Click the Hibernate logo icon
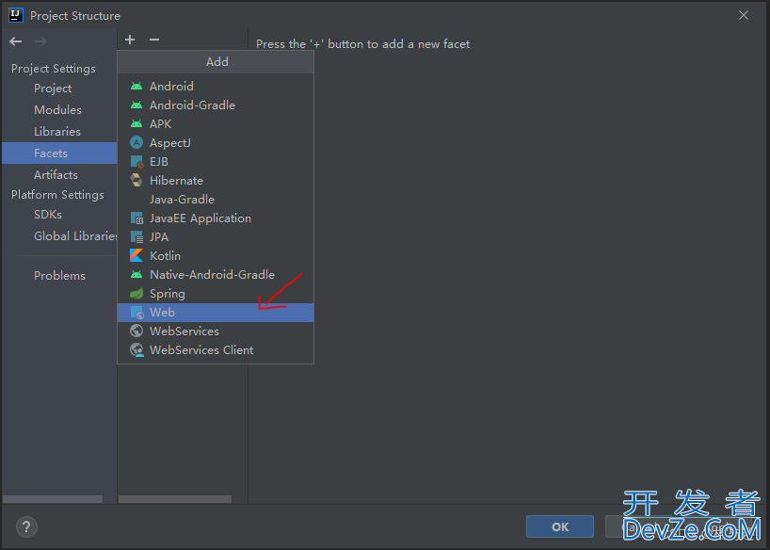This screenshot has width=770, height=550. click(x=136, y=180)
